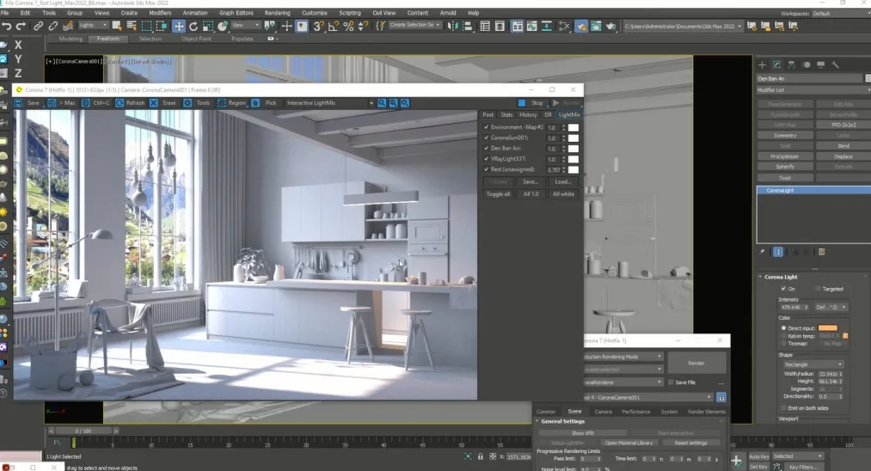This screenshot has width=871, height=471.
Task: Click the Undo arrow icon
Action: (x=7, y=26)
